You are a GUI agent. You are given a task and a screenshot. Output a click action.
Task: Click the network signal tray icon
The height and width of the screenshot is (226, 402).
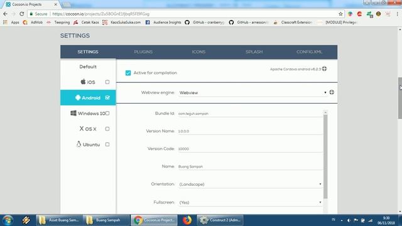tap(371, 220)
